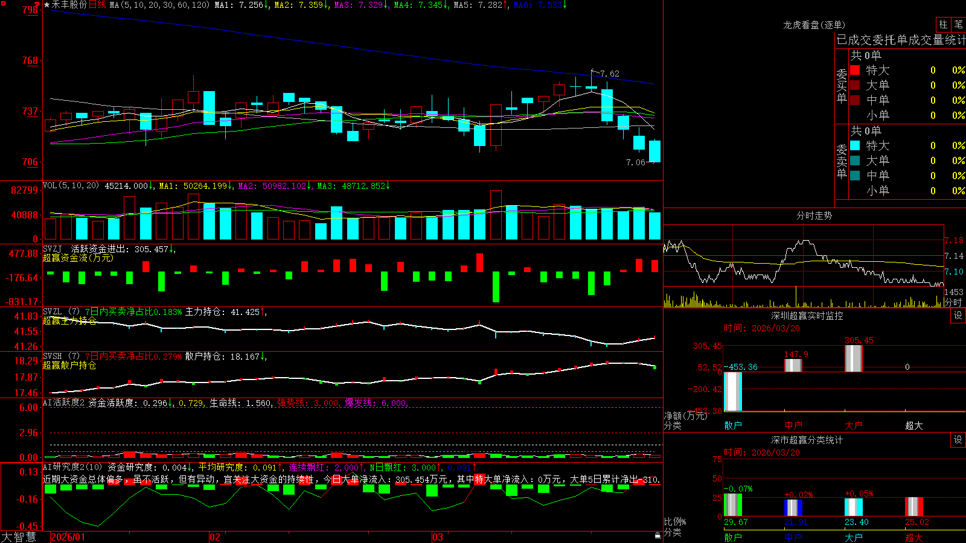Click the 中户 bar showing 147.9
The image size is (966, 543).
tap(793, 366)
